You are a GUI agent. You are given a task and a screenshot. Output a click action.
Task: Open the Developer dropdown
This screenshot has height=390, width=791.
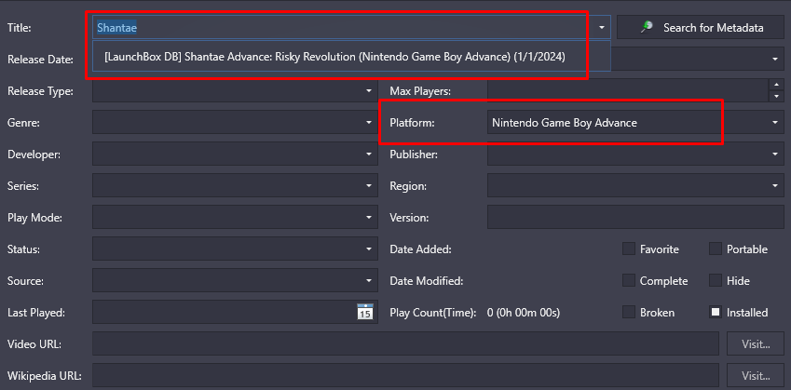coord(235,155)
